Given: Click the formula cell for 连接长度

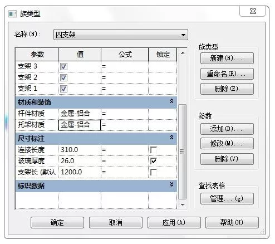Looking at the screenshot, I should (125, 150).
